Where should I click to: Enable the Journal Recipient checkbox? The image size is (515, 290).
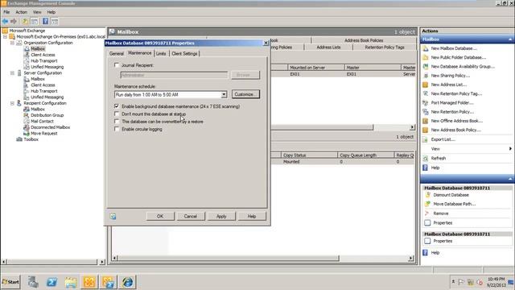click(117, 65)
